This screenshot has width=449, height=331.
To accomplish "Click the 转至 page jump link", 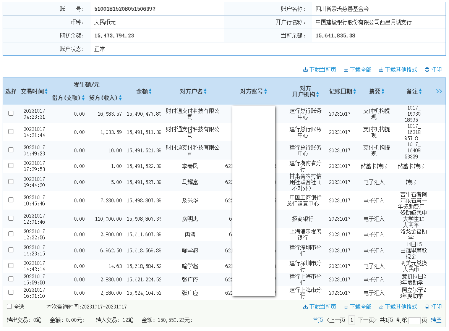I will pos(436,320).
